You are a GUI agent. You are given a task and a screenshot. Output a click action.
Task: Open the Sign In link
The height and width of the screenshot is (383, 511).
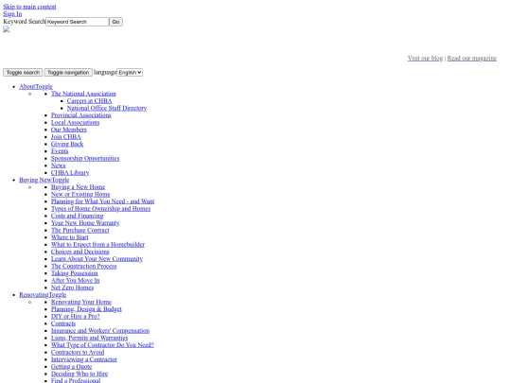12,13
